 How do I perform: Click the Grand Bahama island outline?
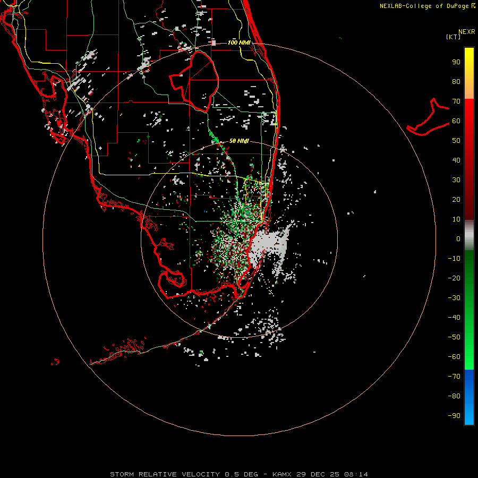pyautogui.click(x=428, y=117)
